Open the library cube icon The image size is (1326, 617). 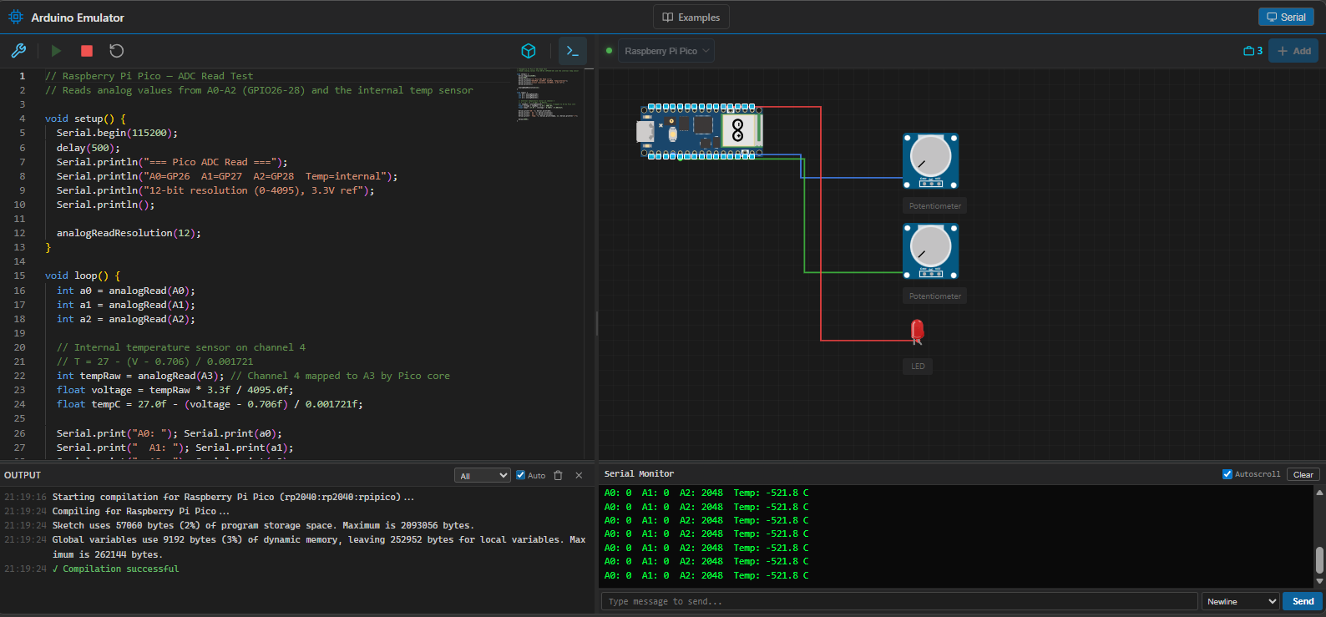point(529,51)
